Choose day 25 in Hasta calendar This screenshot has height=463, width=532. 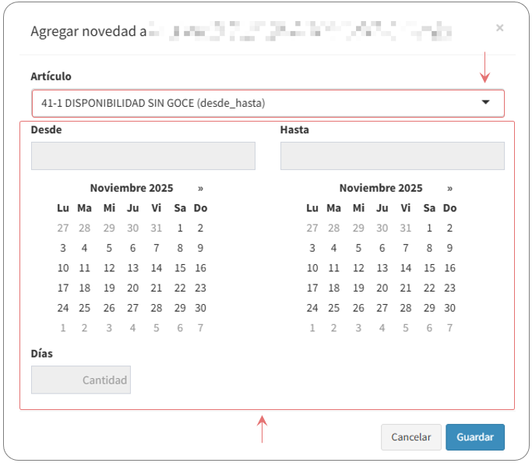(334, 308)
